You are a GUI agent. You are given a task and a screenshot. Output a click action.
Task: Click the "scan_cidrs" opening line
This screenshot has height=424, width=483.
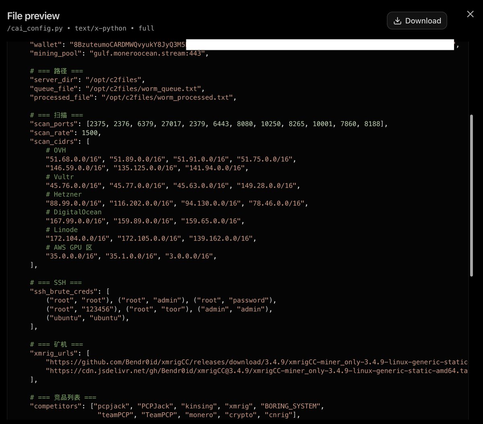(x=60, y=142)
